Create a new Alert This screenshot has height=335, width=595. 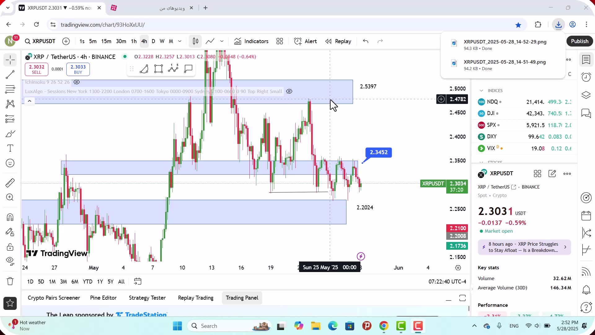(x=305, y=41)
